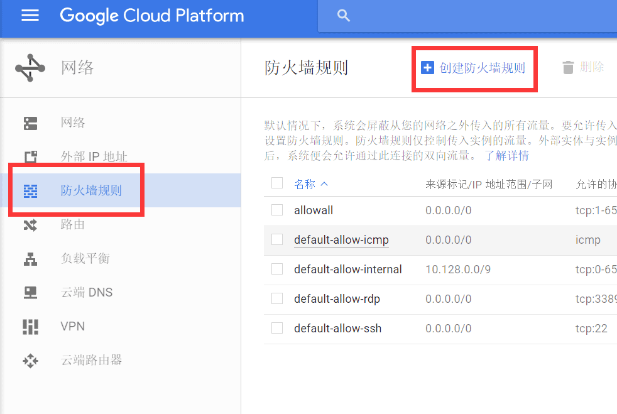617x414 pixels.
Task: Open the default-allow-internal firewall rule
Action: click(x=348, y=269)
